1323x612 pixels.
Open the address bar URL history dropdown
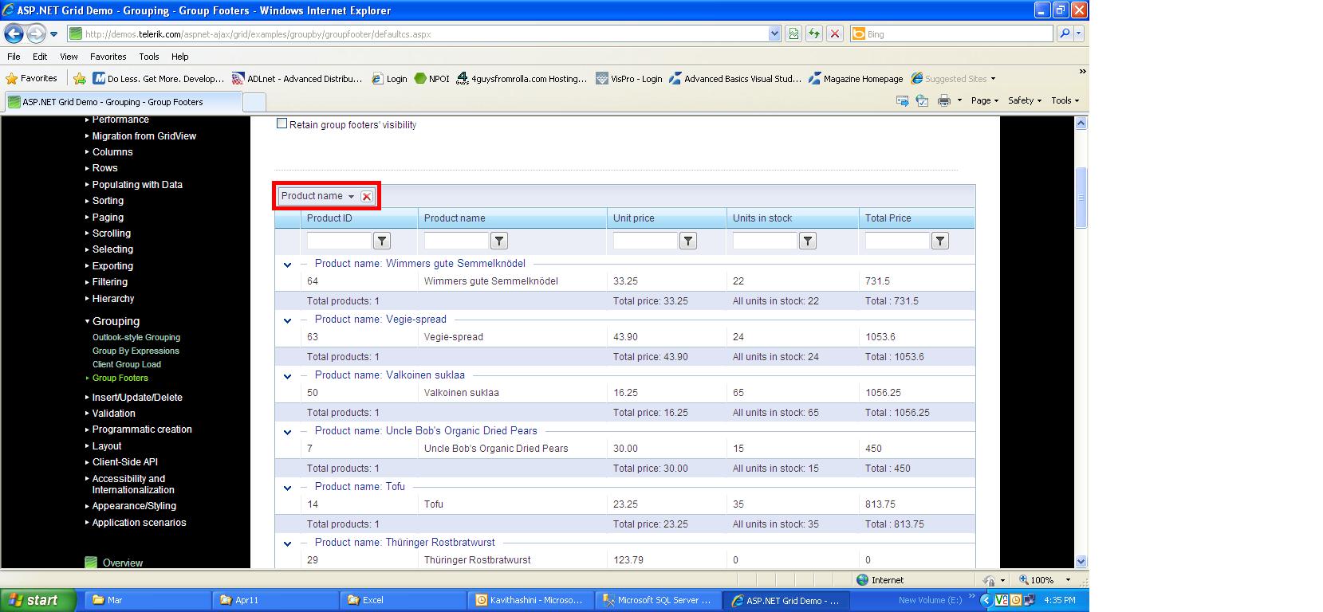click(x=774, y=33)
